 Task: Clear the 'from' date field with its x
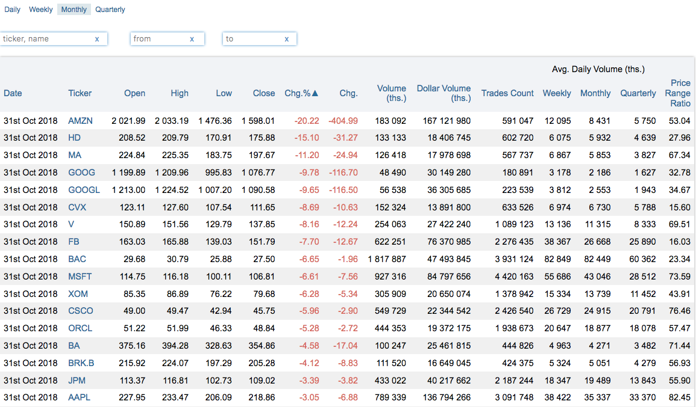[192, 39]
